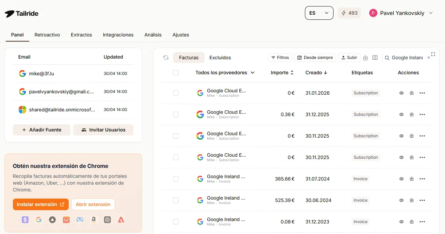The height and width of the screenshot is (234, 445).
Task: Go to the Integraciones tab
Action: 118,35
